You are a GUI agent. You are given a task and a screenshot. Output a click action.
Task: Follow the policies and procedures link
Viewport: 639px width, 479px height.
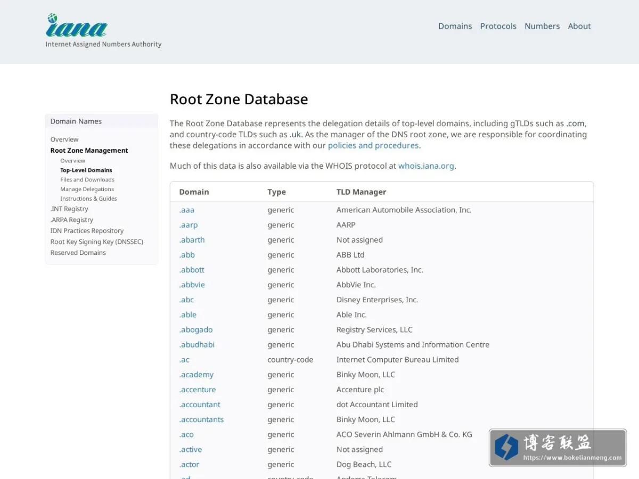tap(373, 145)
